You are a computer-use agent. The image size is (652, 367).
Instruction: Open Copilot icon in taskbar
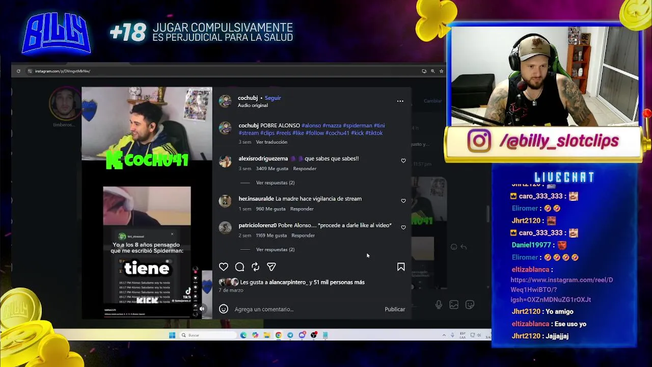(x=255, y=335)
